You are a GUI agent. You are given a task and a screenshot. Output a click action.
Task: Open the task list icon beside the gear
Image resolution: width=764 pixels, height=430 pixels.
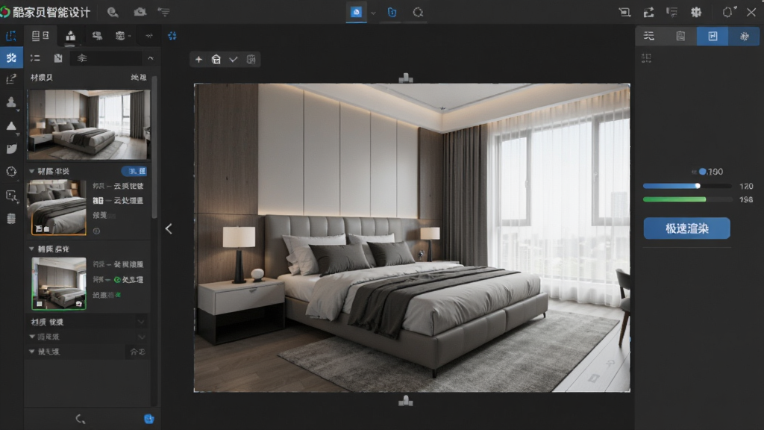tap(672, 12)
